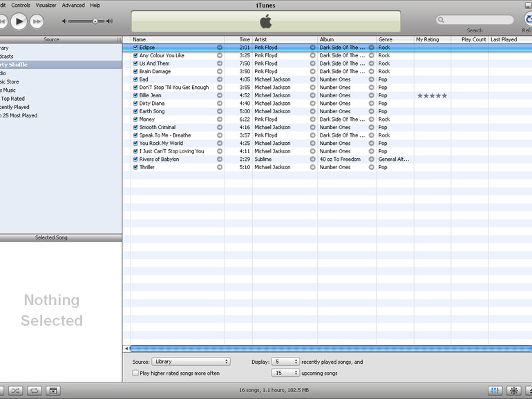Click the Shuffle button at bottom
532x399 pixels.
pos(15,391)
